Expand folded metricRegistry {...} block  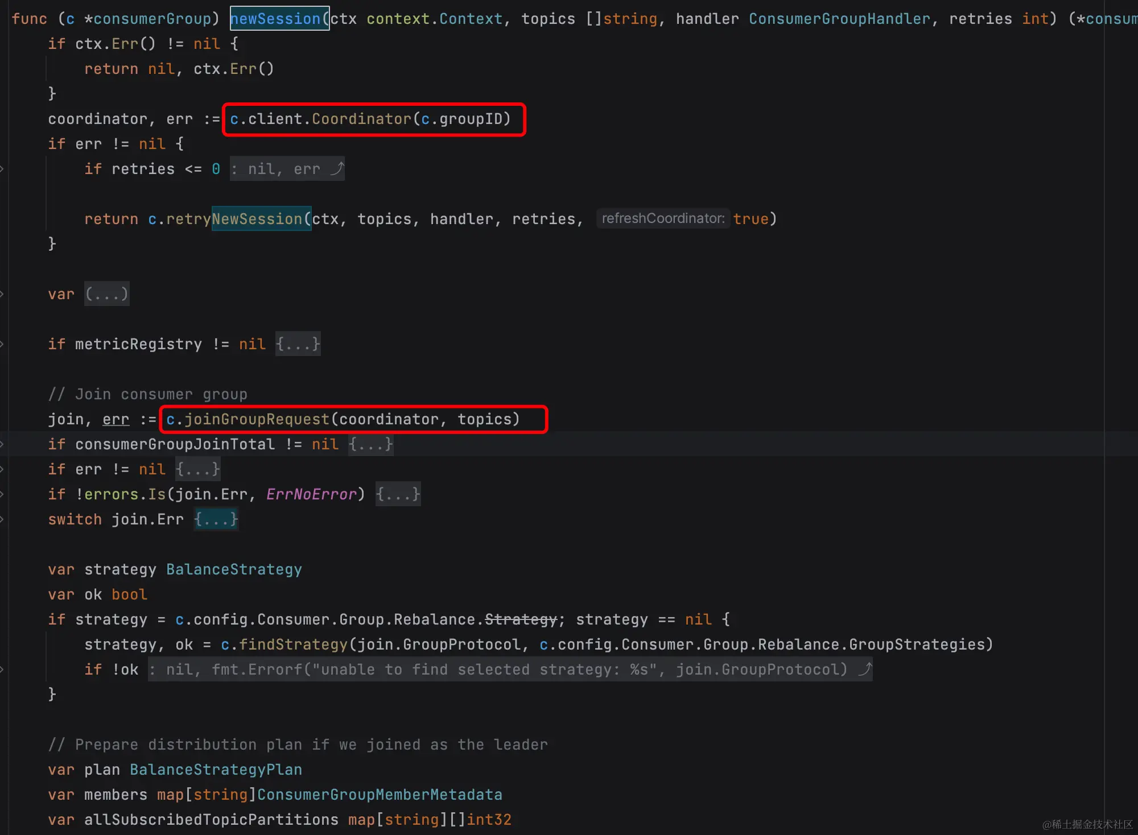[x=298, y=344]
